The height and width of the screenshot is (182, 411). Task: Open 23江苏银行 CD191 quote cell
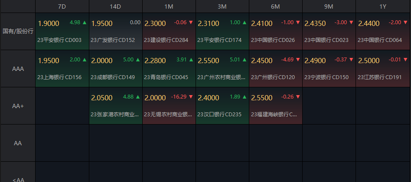383,69
